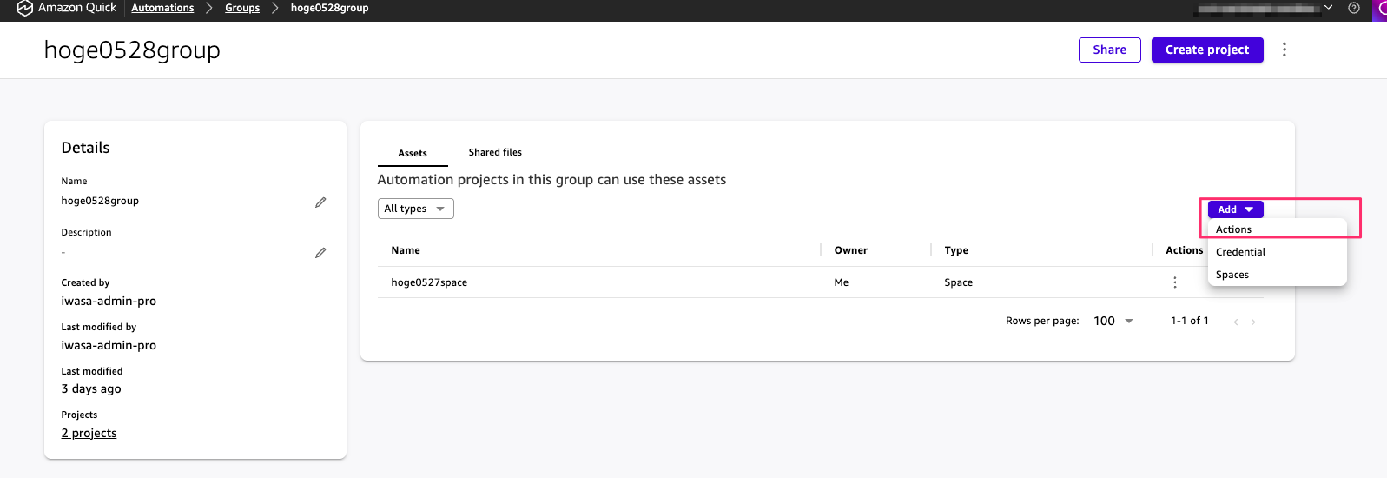Open the All types filter dropdown
1387x478 pixels.
click(x=415, y=209)
